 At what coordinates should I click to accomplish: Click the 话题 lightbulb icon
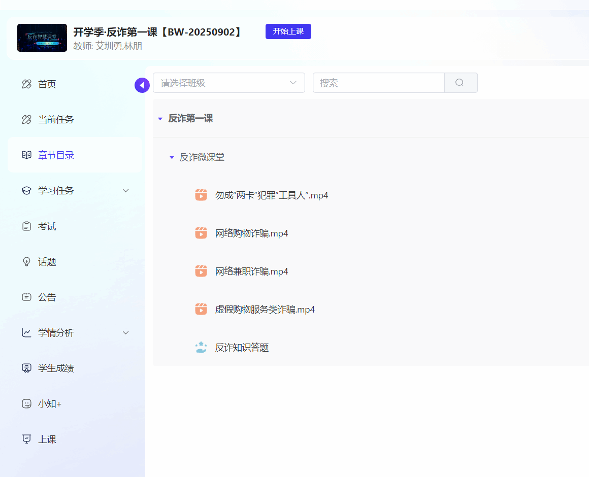tap(26, 262)
